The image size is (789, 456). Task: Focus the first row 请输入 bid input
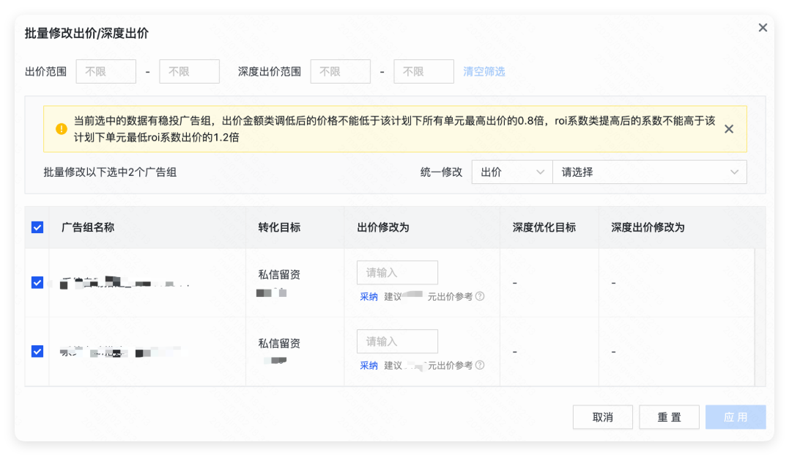398,273
